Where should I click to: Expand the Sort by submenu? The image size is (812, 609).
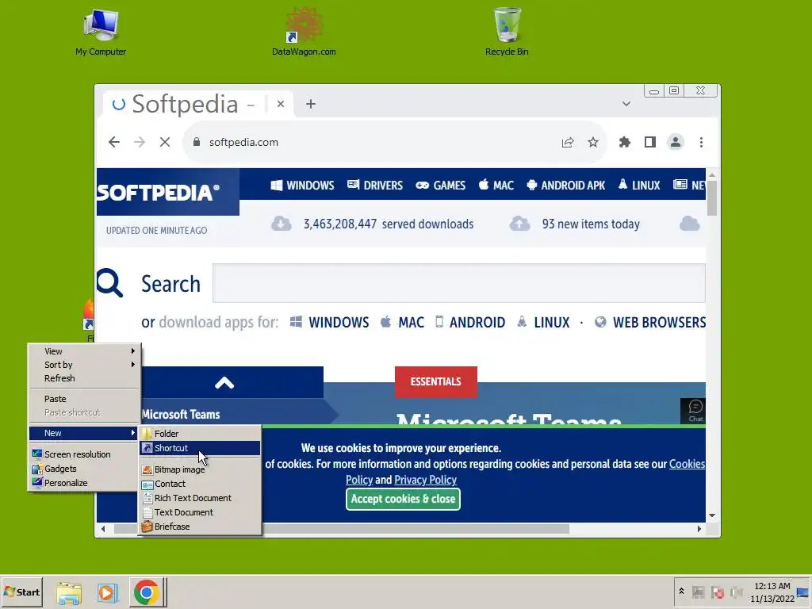[x=84, y=365]
